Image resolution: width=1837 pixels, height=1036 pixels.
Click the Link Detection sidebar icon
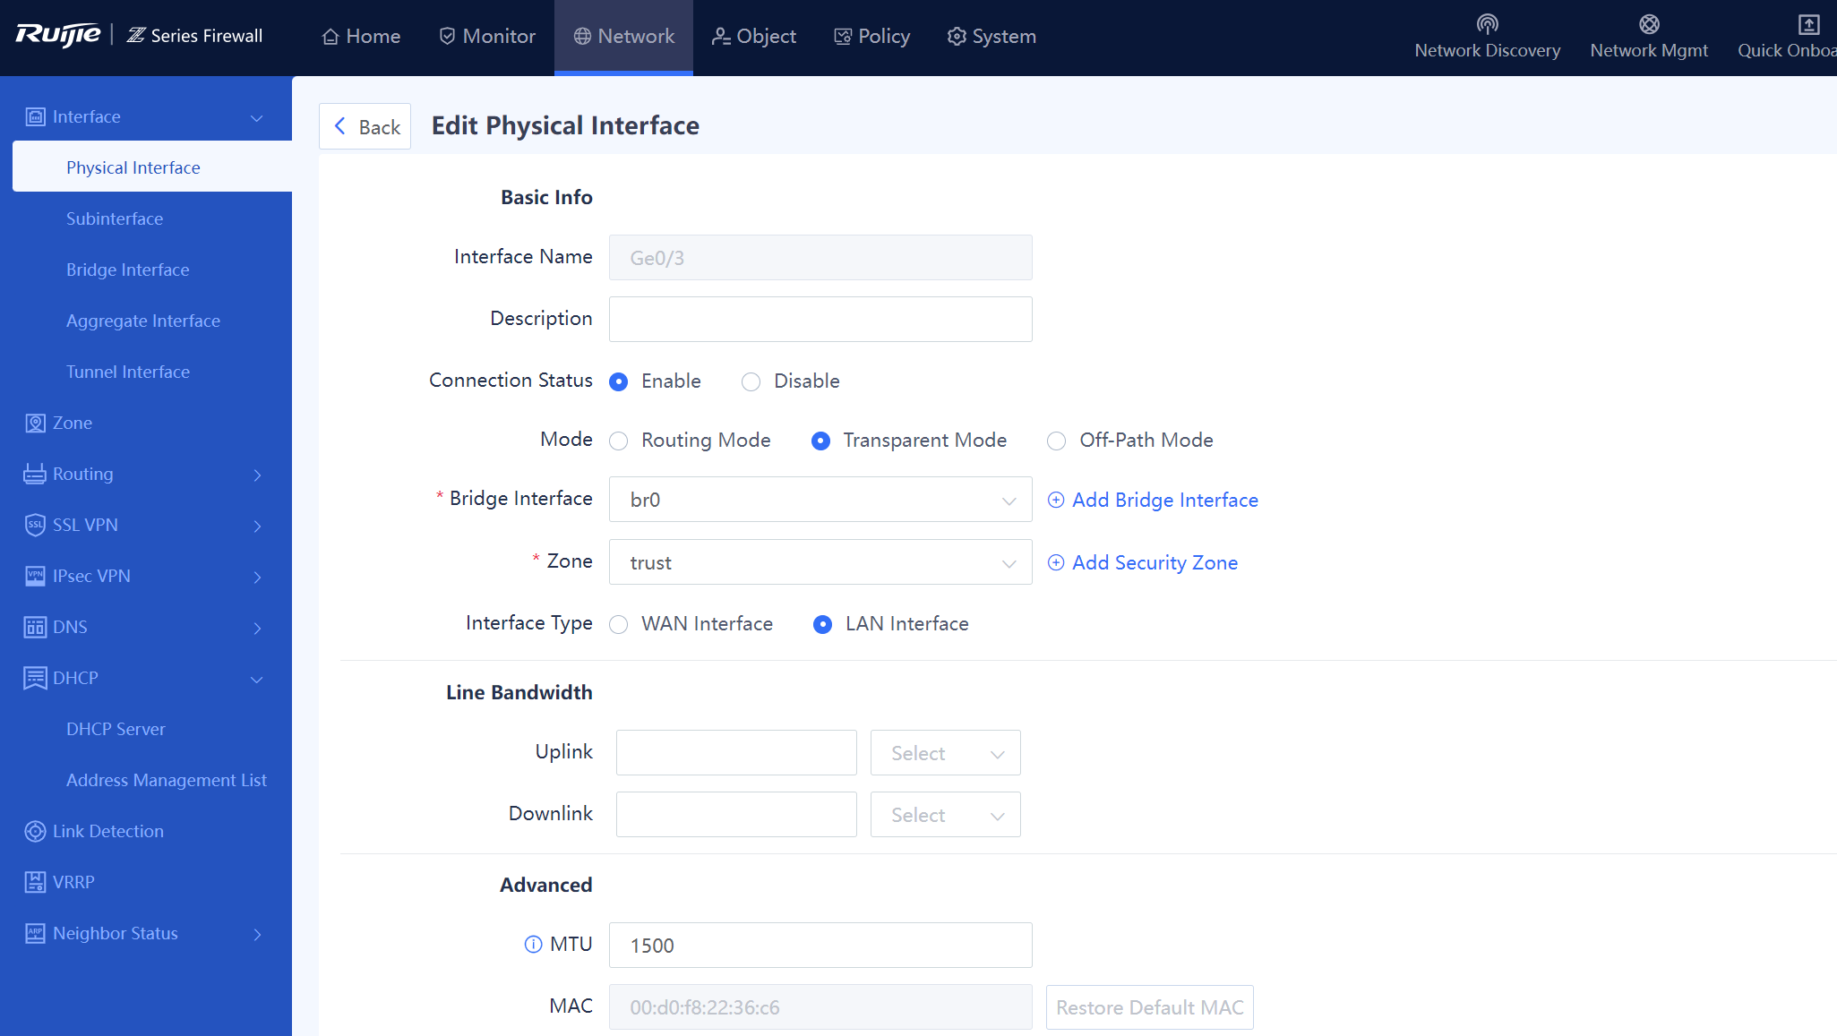click(35, 831)
